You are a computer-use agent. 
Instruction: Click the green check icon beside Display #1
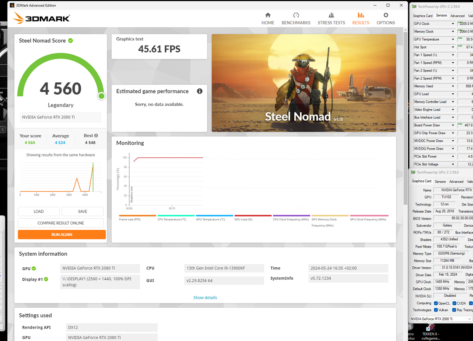pyautogui.click(x=46, y=279)
